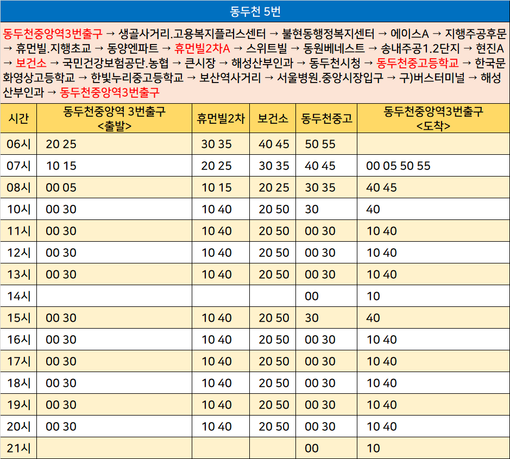Click arrival time '10' in 21시 row
510x459 pixels.
point(373,449)
